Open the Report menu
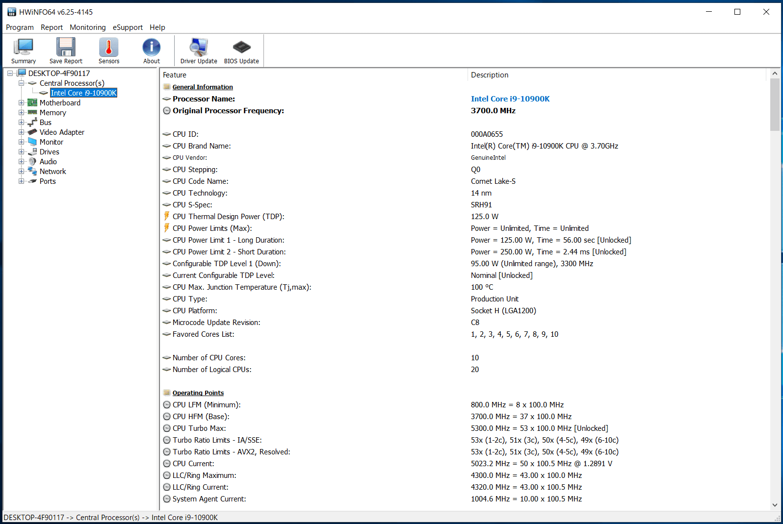Image resolution: width=783 pixels, height=524 pixels. pos(52,27)
